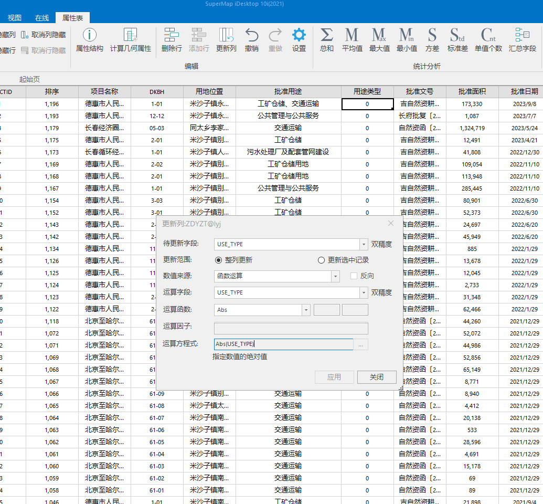This screenshot has height=504, width=543.
Task: Open 汇总字段 summary fields tool
Action: (x=522, y=40)
